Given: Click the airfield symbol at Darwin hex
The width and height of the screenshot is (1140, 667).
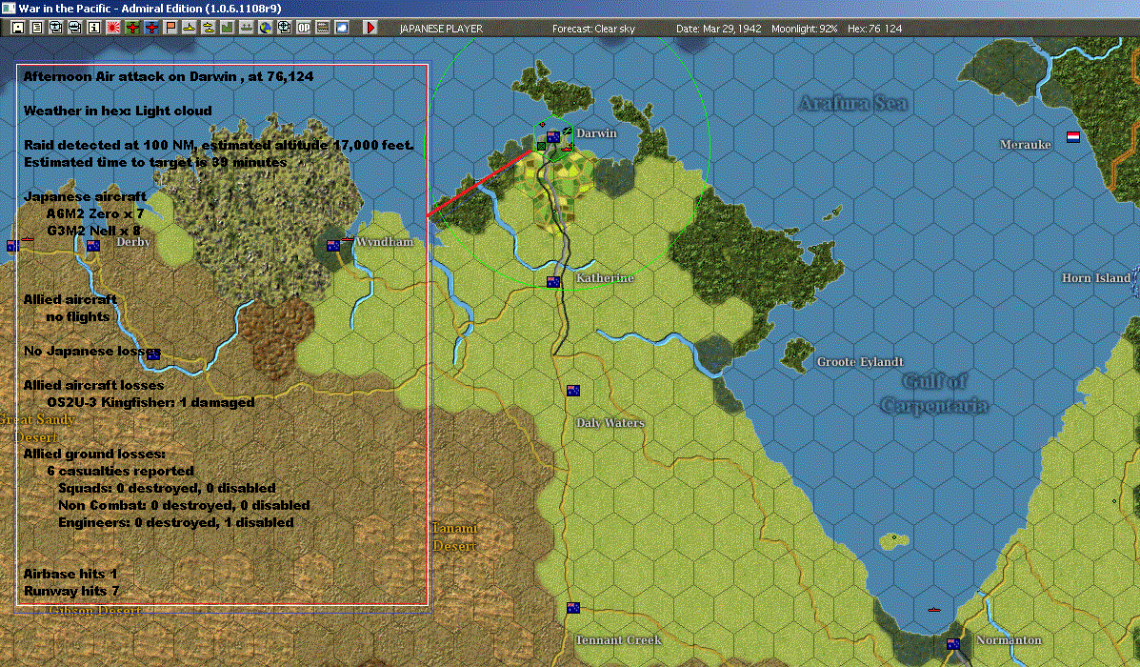Looking at the screenshot, I should (x=567, y=131).
